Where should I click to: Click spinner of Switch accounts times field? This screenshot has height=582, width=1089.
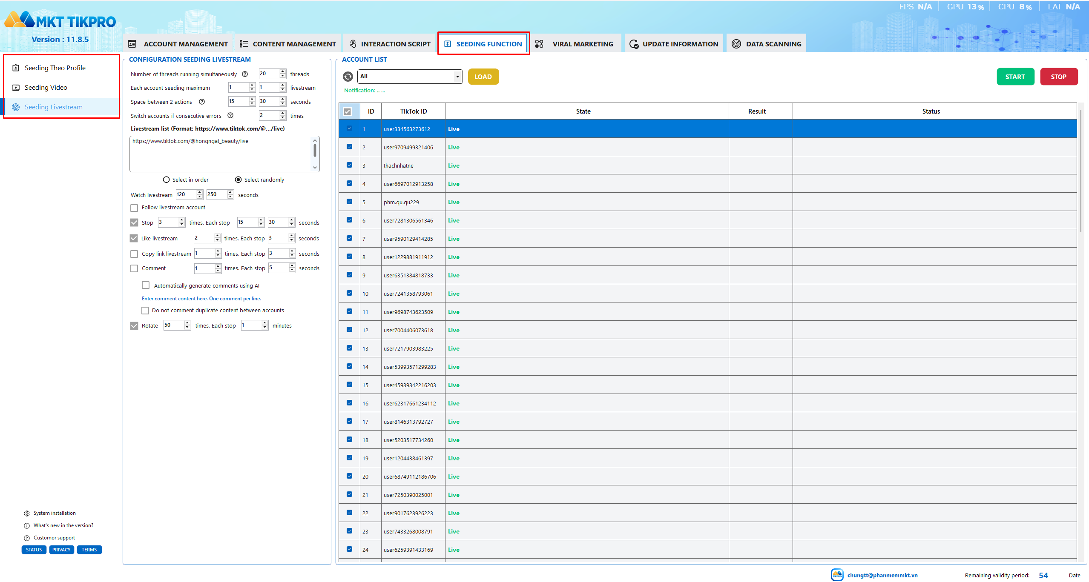[283, 116]
